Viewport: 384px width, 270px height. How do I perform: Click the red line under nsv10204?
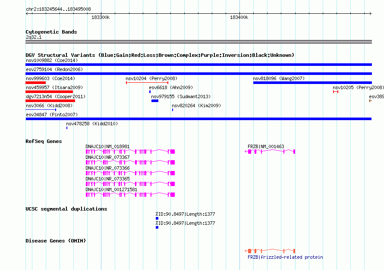[x=147, y=83]
